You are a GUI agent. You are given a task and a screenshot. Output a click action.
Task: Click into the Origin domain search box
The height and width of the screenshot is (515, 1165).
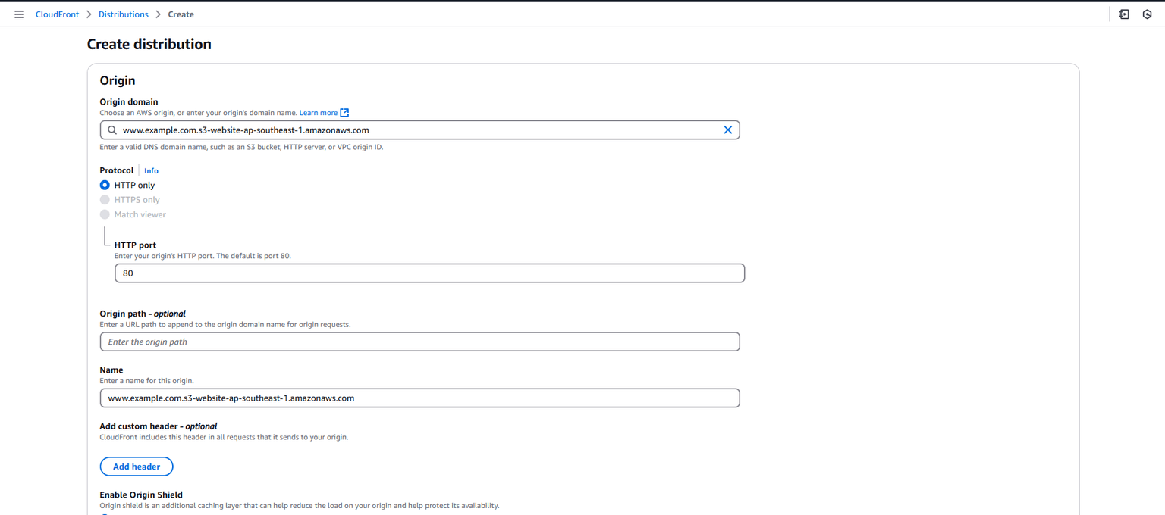click(x=417, y=130)
